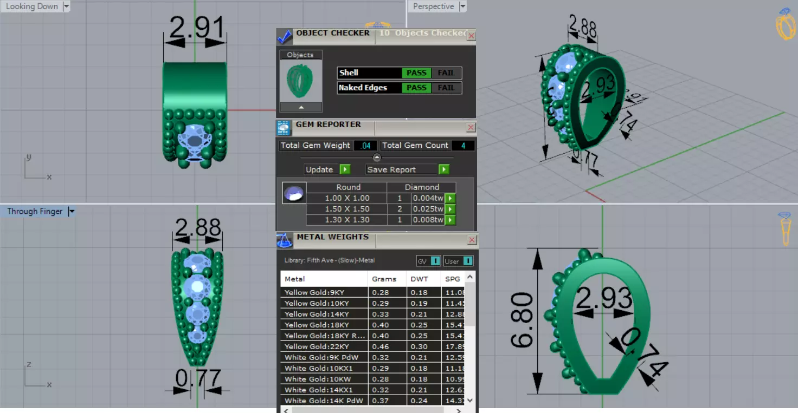Click the metal list scrollbar down arrow

[470, 400]
